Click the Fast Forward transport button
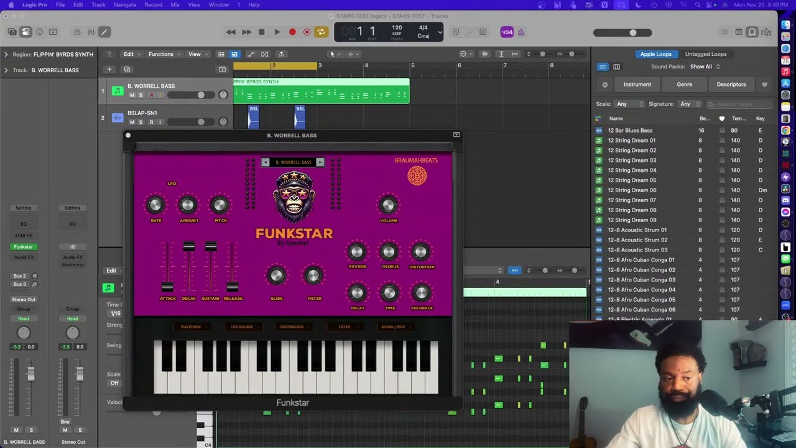Image resolution: width=796 pixels, height=448 pixels. coord(246,32)
